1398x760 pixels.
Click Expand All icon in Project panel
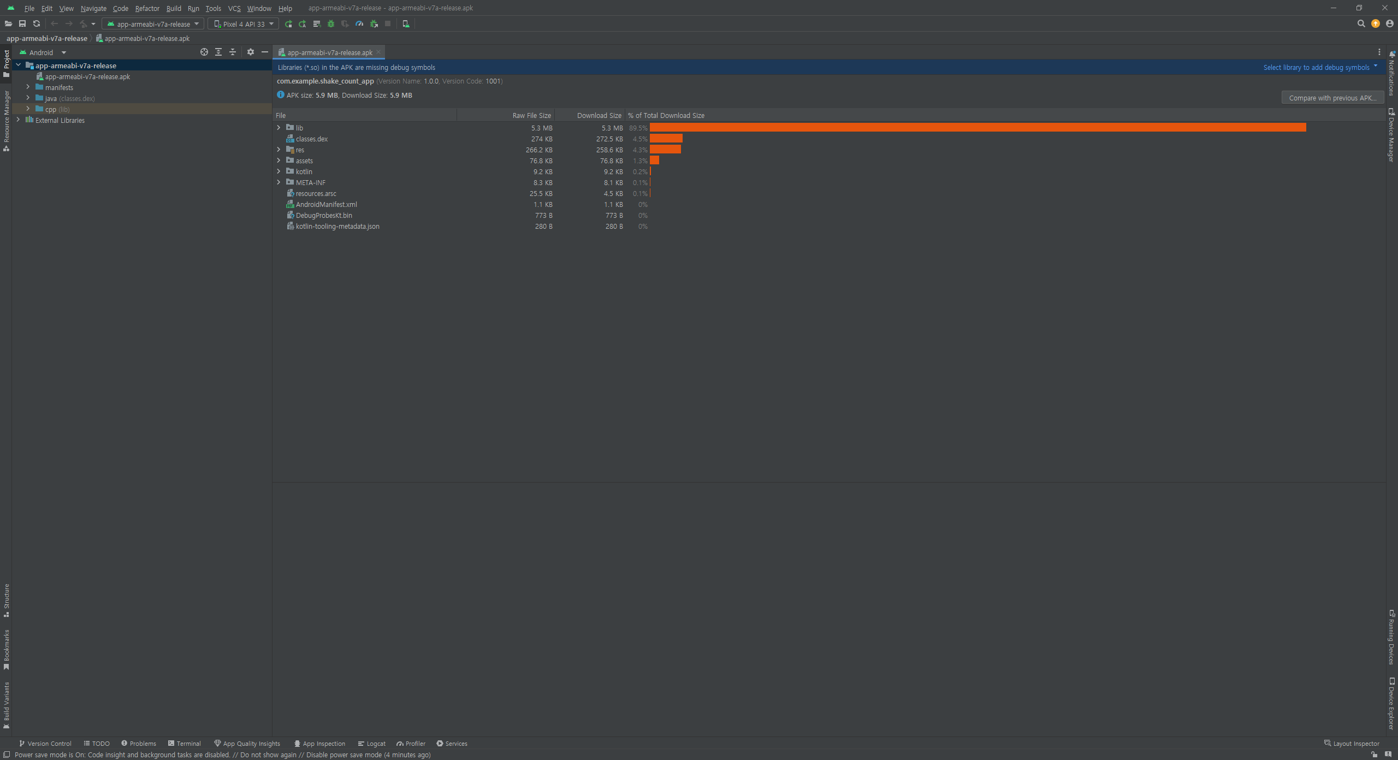tap(218, 52)
